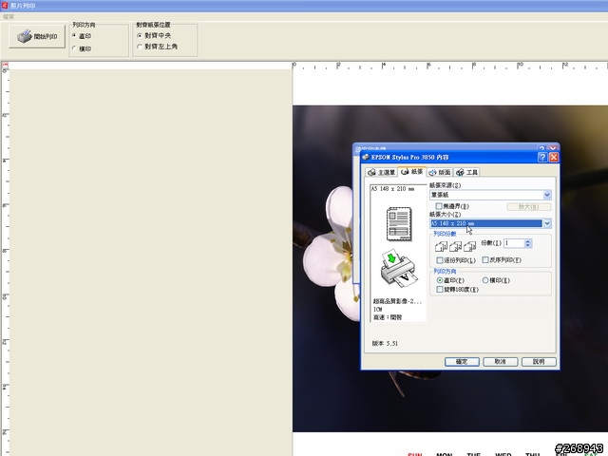Click the red cm unit icon at ruler corner
Screen dimensions: 608x456
pos(5,65)
